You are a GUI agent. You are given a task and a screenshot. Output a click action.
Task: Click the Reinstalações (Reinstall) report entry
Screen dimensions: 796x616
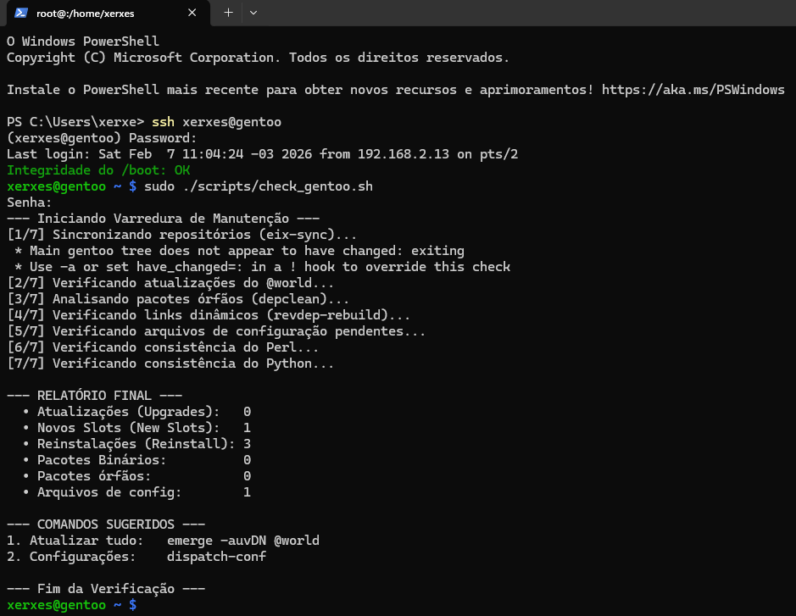click(x=136, y=444)
